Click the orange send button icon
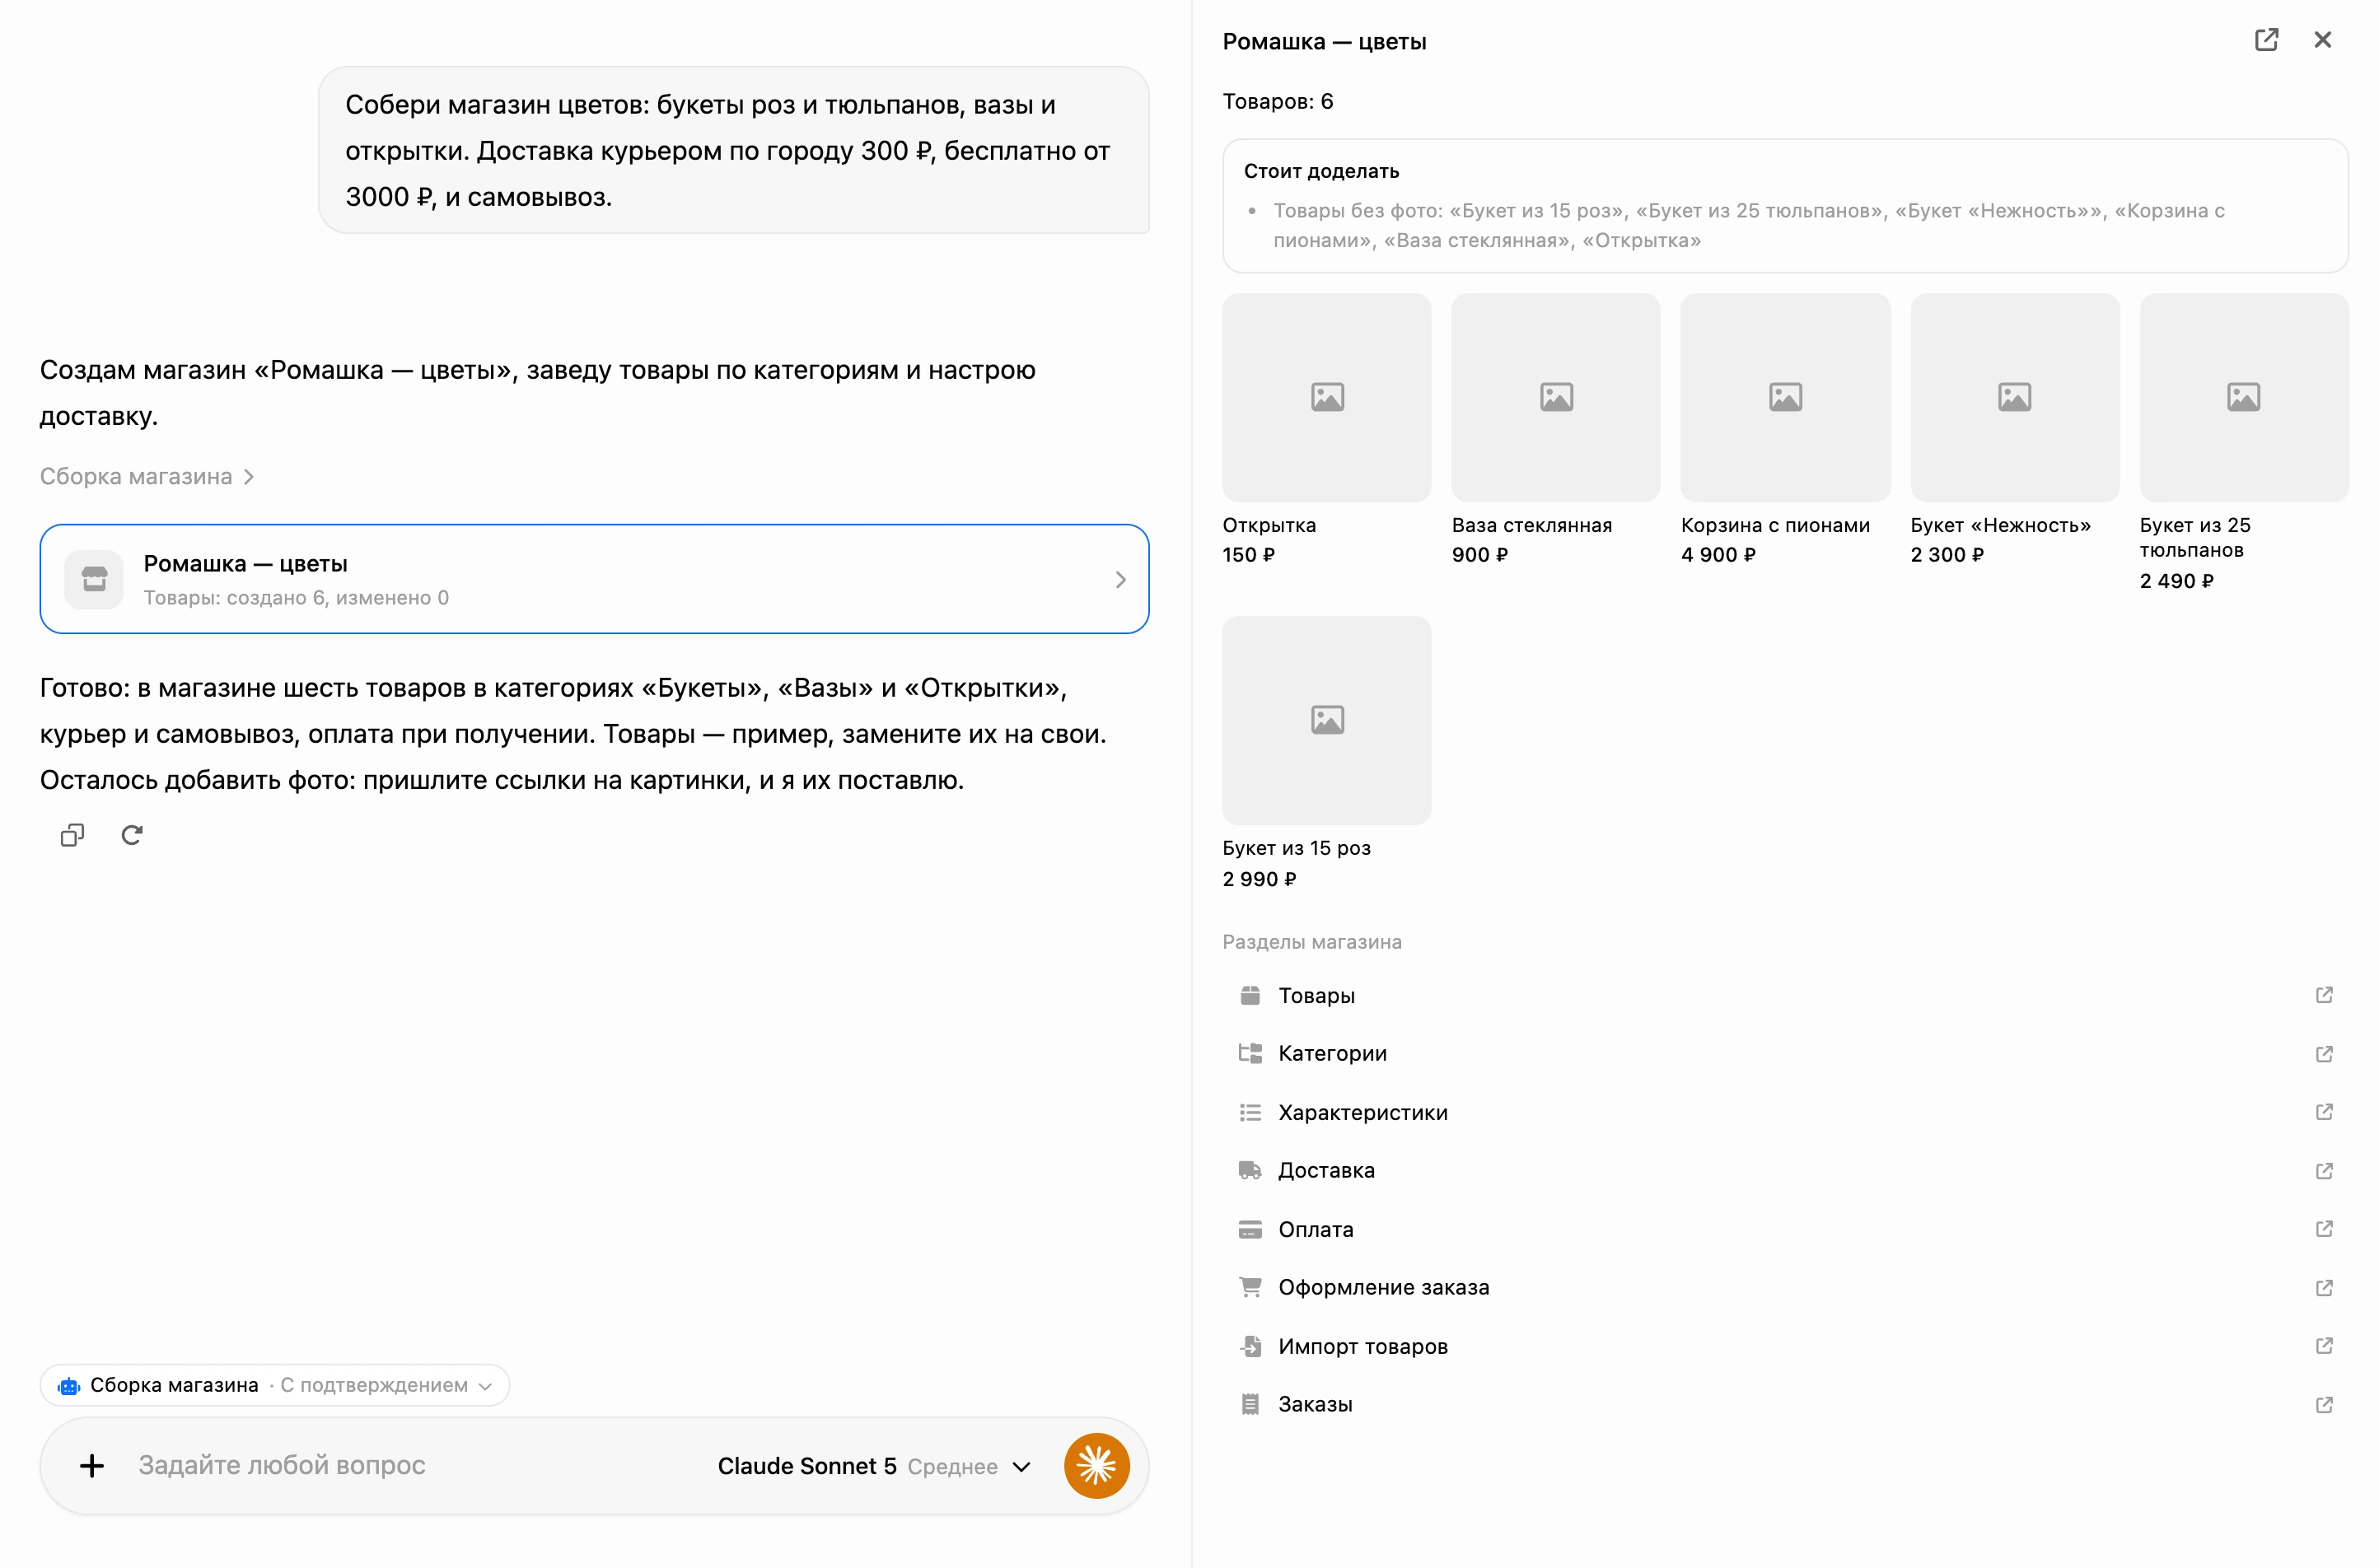This screenshot has height=1568, width=2379. click(x=1096, y=1466)
